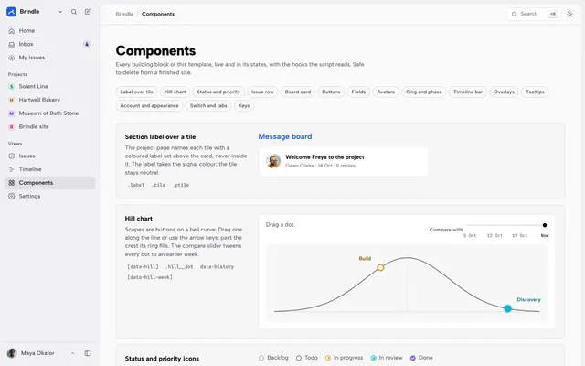This screenshot has width=585, height=366.
Task: Jump to Board card section
Action: 298,91
